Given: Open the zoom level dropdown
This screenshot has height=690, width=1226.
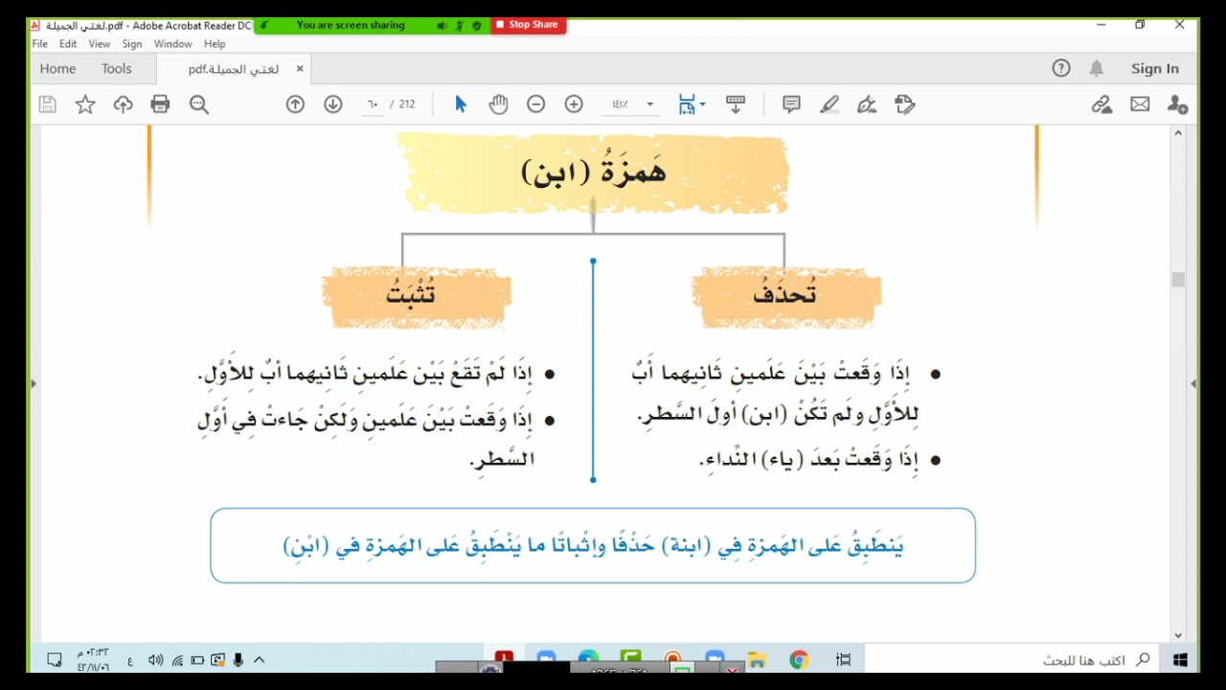Looking at the screenshot, I should [649, 104].
